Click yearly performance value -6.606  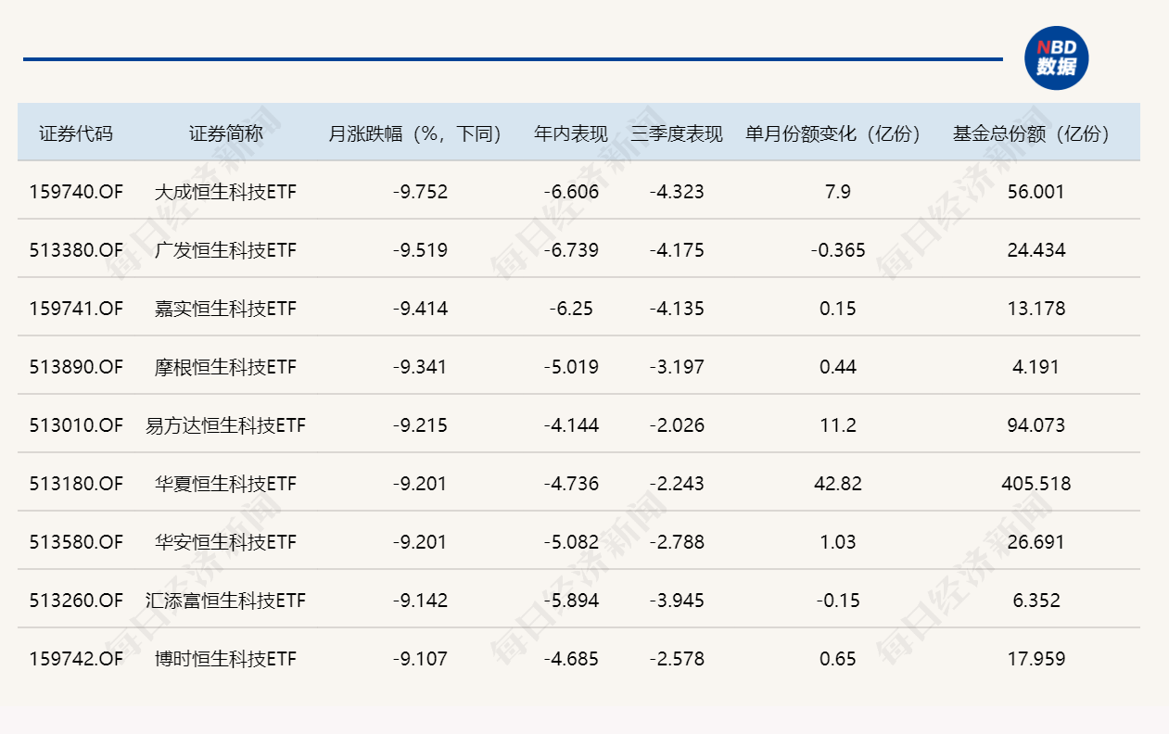click(x=571, y=192)
